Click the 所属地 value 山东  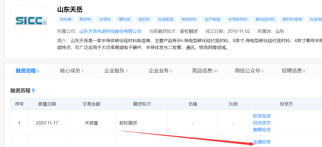(280, 31)
